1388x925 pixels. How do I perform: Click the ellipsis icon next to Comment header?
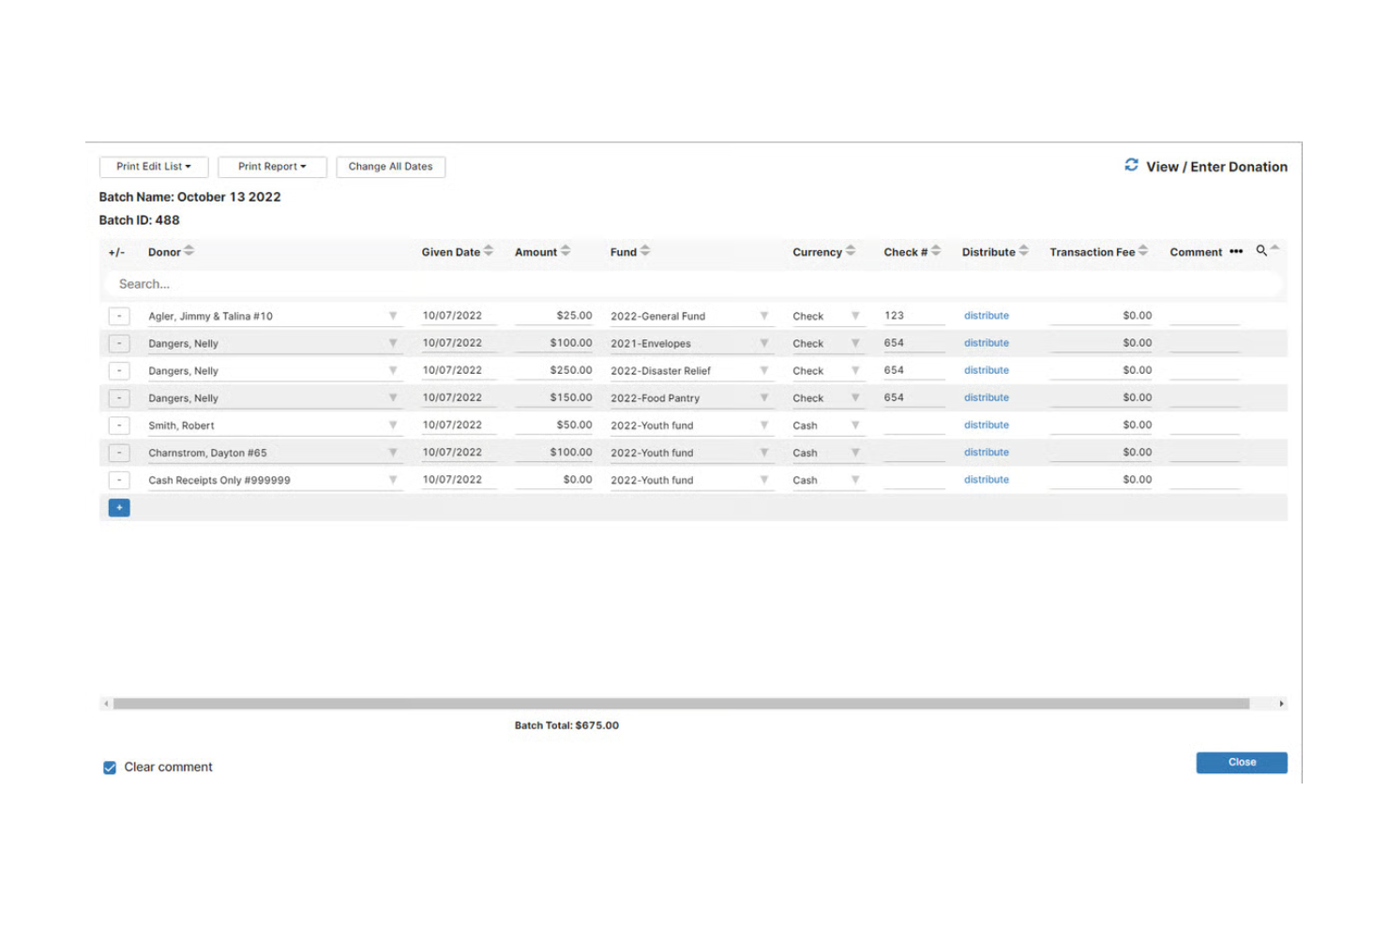click(1236, 251)
